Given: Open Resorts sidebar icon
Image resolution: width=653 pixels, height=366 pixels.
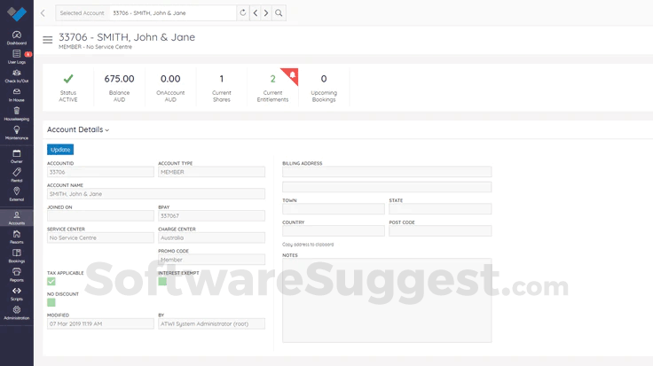Looking at the screenshot, I should tap(17, 237).
